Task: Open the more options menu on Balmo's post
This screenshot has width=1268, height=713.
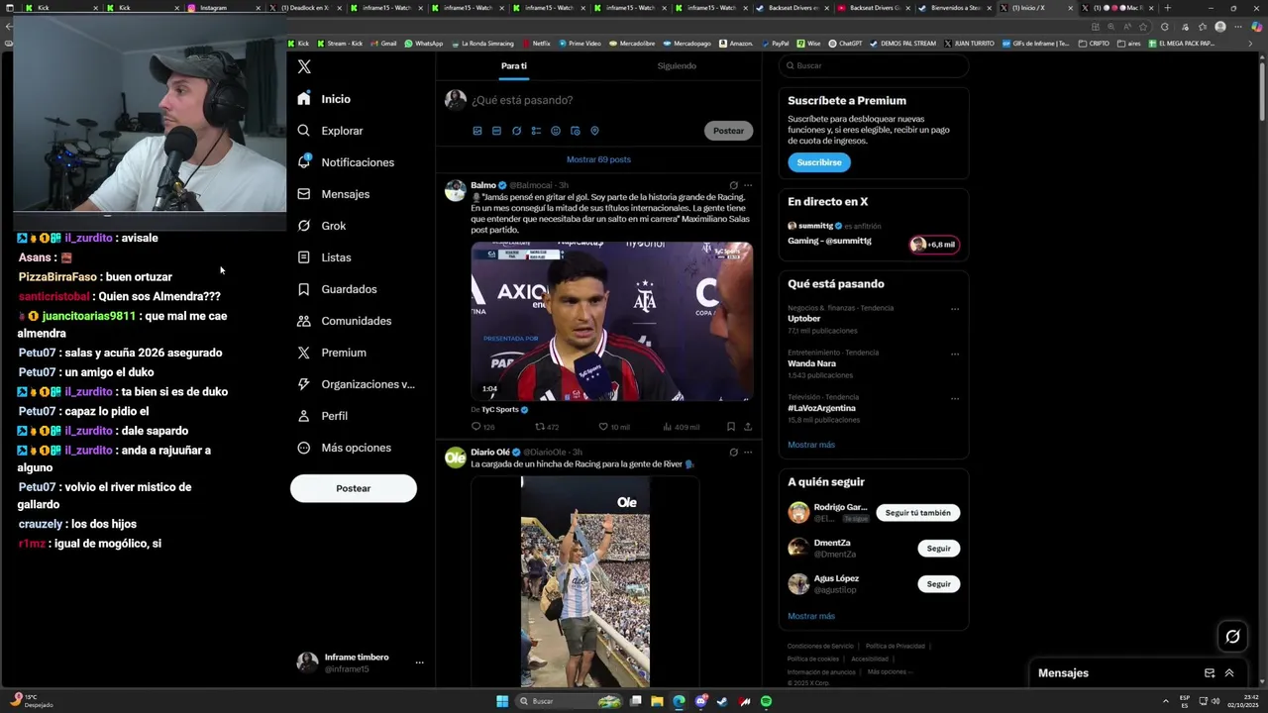Action: (x=748, y=185)
